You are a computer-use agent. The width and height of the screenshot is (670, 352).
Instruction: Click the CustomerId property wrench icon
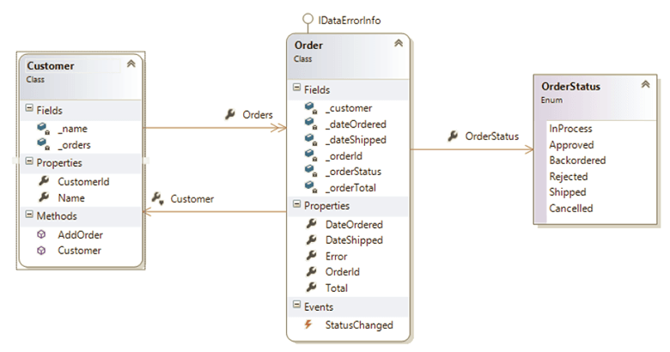[44, 181]
